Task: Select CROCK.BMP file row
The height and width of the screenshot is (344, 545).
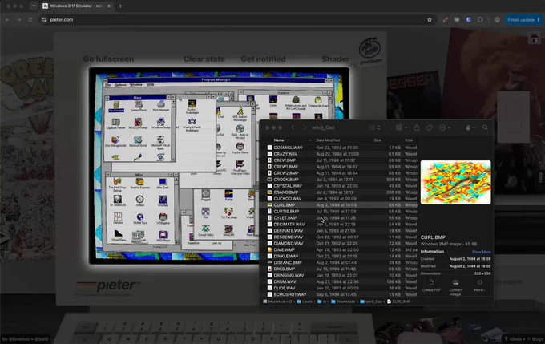Action: coord(339,180)
